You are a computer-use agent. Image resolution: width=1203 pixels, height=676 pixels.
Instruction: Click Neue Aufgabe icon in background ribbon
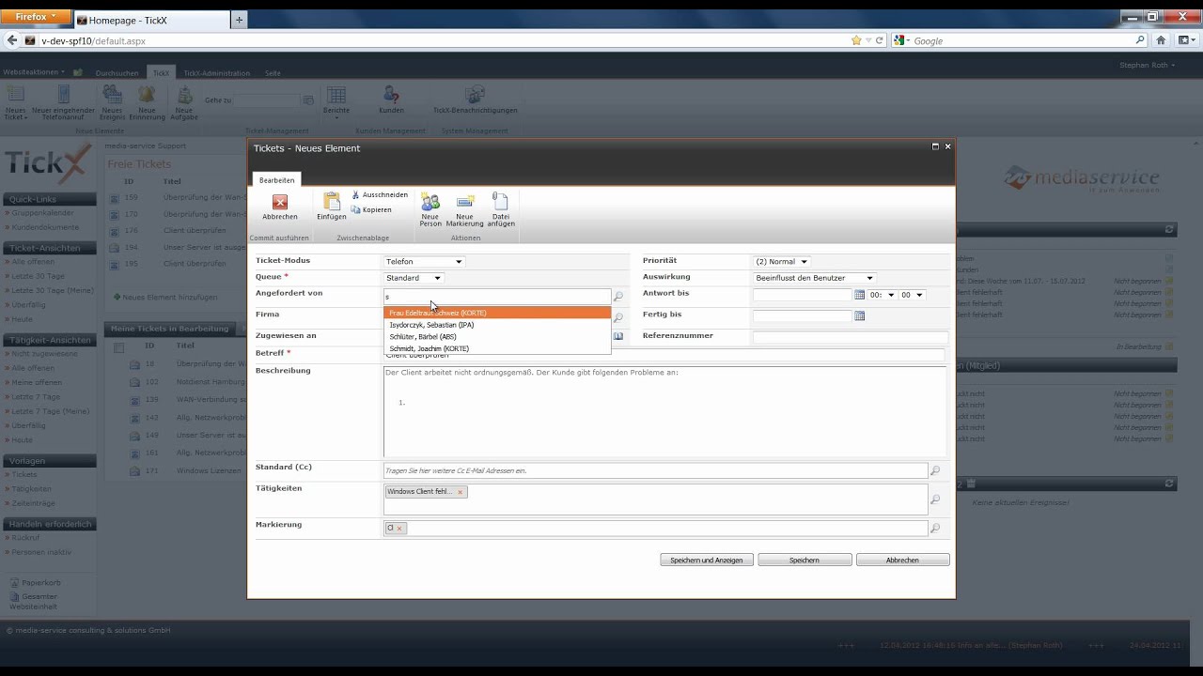click(x=184, y=94)
